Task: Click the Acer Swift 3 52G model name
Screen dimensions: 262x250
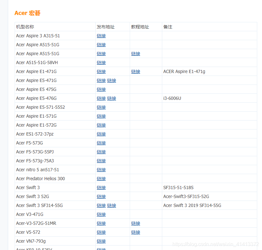Action: click(33, 196)
